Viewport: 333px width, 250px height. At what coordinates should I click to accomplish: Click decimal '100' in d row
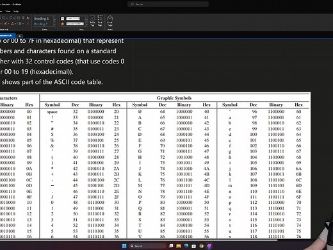pyautogui.click(x=254, y=135)
